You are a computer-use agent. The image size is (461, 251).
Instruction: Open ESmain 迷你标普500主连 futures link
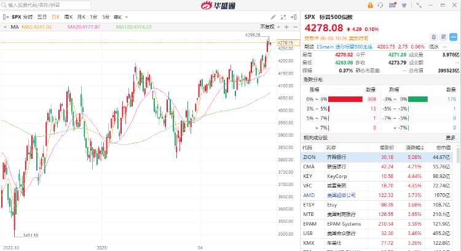[x=345, y=47]
